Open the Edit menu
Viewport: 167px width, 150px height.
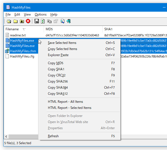17,14
